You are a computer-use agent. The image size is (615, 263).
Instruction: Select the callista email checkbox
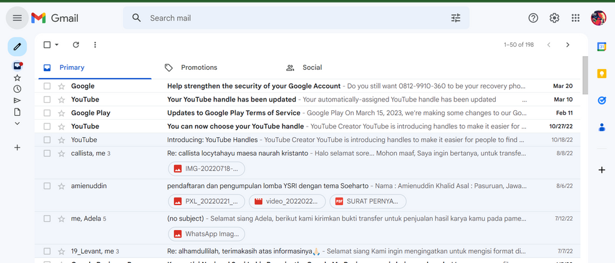coord(47,153)
